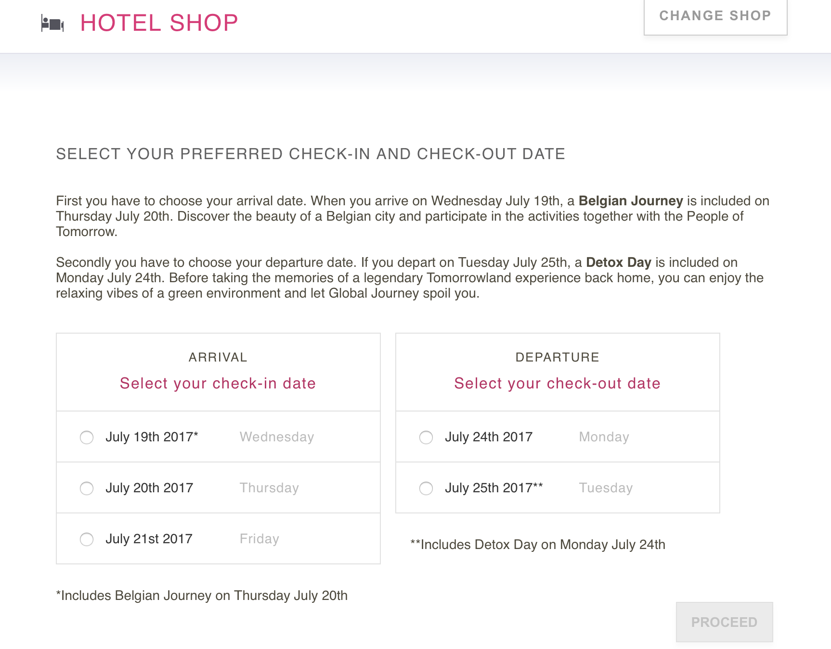Click 'Select your check-in date' heading
The height and width of the screenshot is (649, 831).
pos(218,384)
